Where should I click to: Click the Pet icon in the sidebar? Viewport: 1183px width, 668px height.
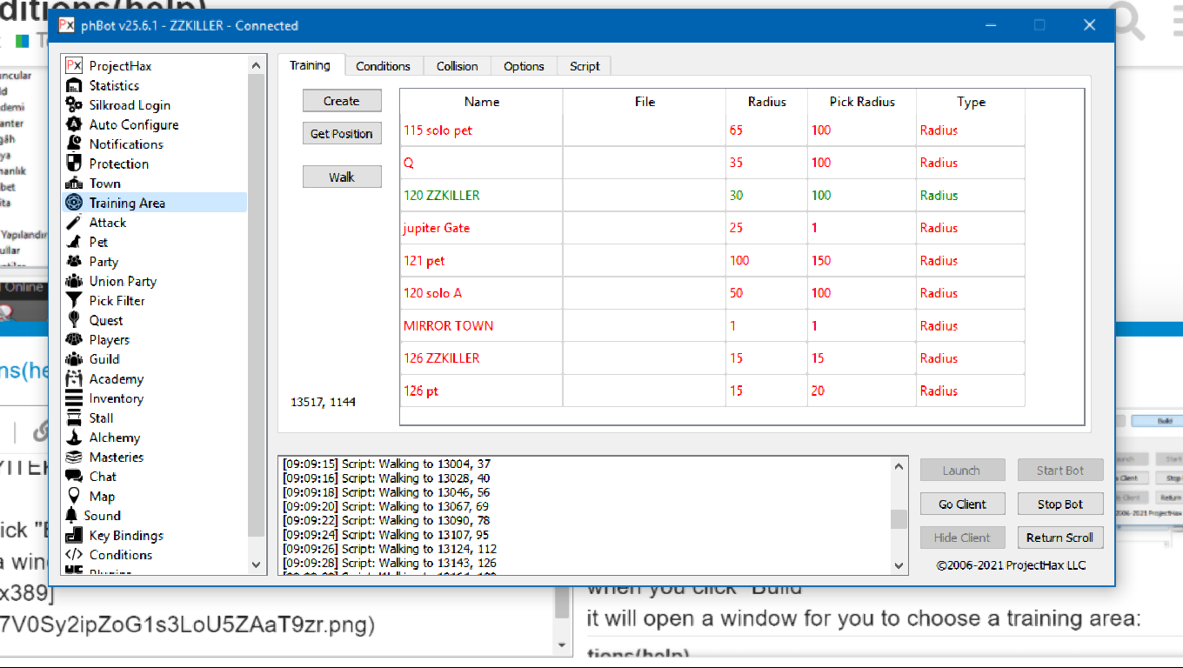(x=74, y=242)
